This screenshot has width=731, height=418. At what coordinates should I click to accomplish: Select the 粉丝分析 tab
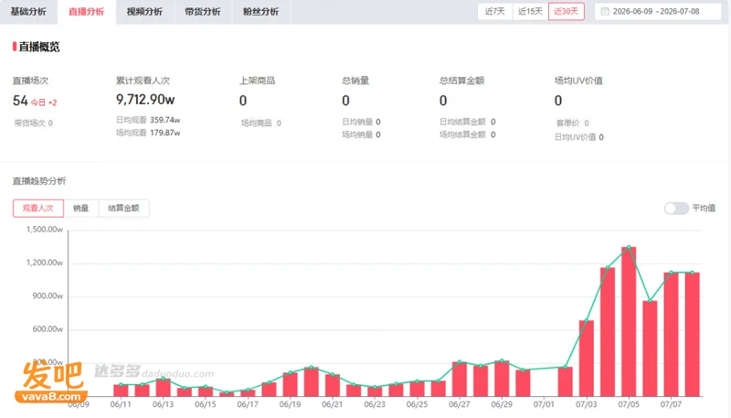click(x=260, y=12)
